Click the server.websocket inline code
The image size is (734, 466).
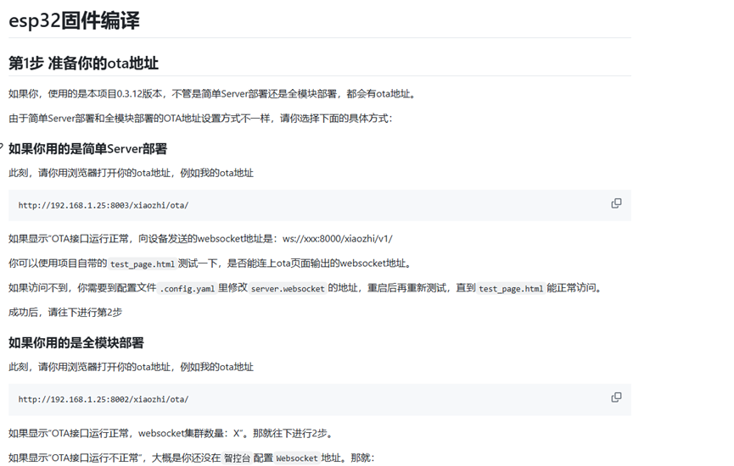(287, 288)
